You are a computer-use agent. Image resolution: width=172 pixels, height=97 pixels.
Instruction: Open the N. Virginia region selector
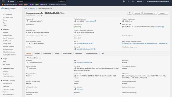point(140,1)
